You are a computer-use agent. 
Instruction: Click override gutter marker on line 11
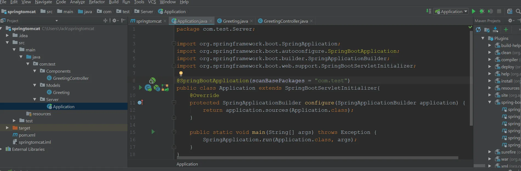click(x=140, y=102)
